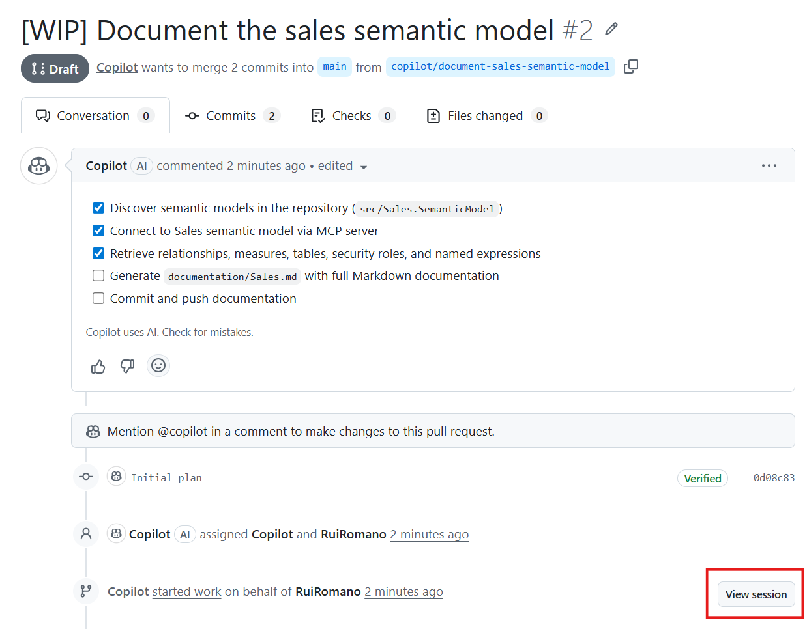Click the Copilot avatar in assigned event
Screen dimensions: 807x629
click(116, 534)
